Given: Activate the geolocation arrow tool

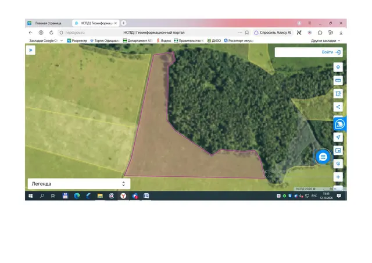Looking at the screenshot, I should (338, 137).
